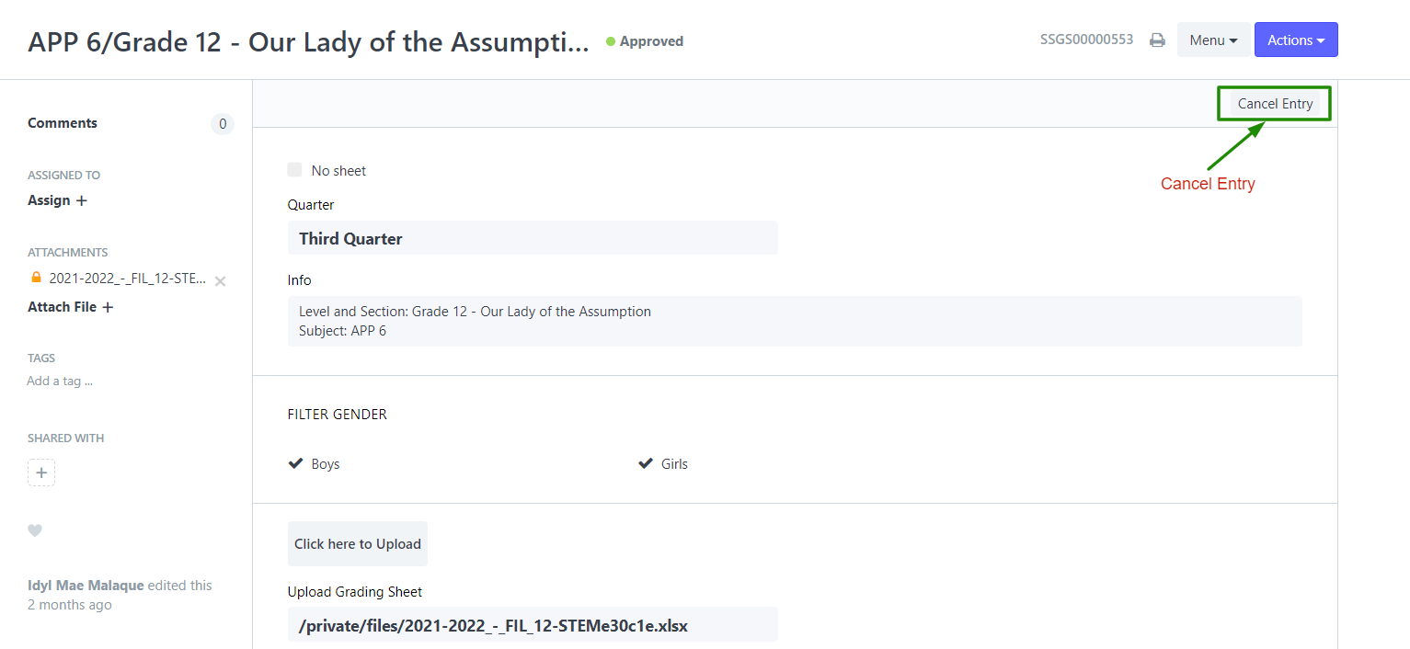Like the document with the heart icon
The height and width of the screenshot is (649, 1410).
coord(35,530)
